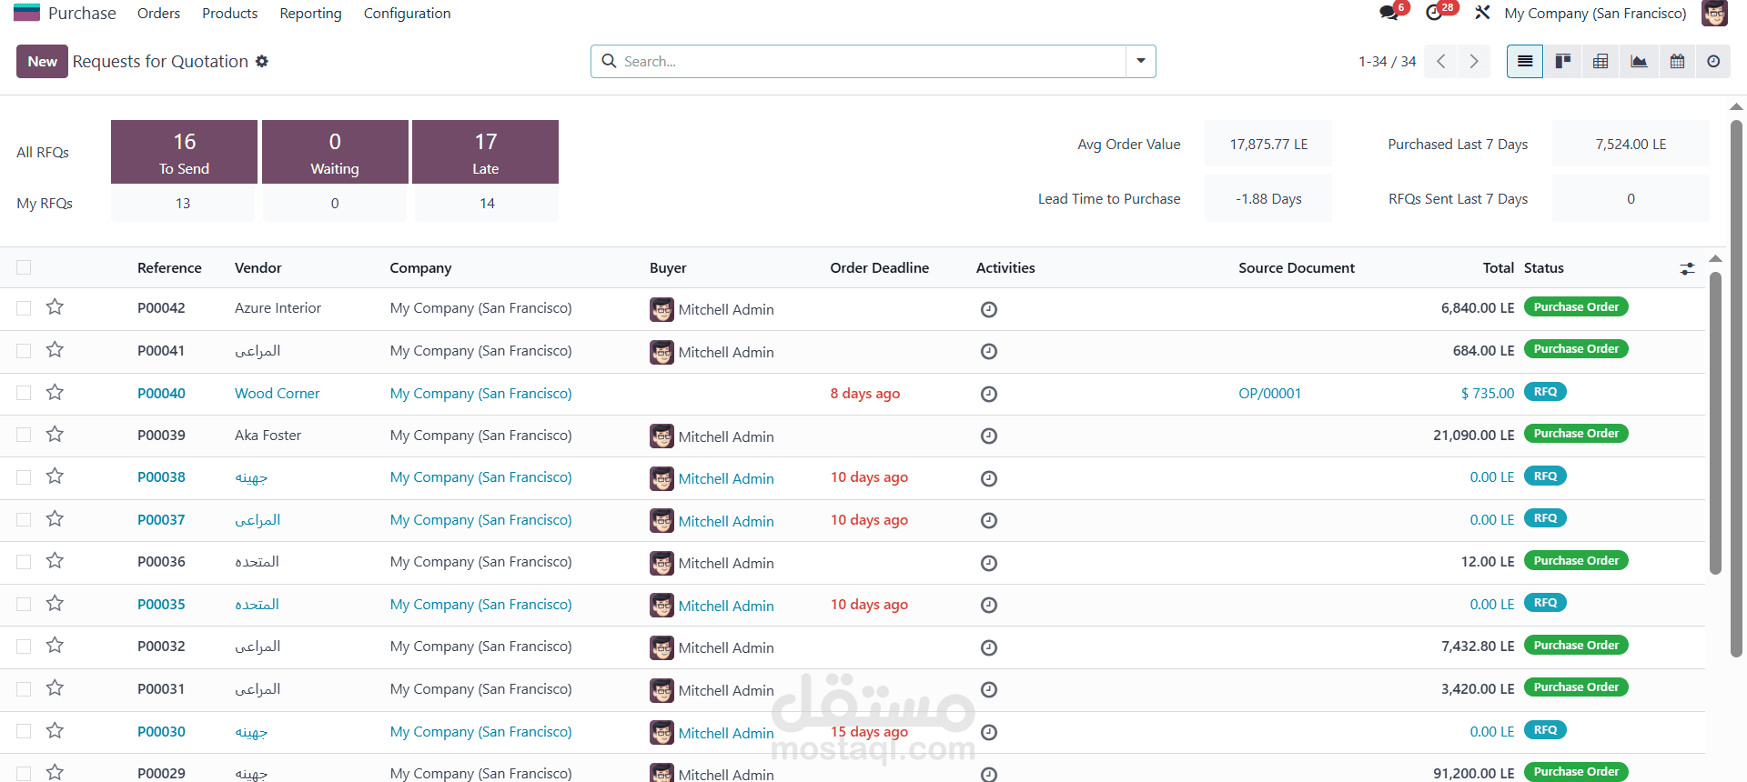Open the messages chat icon with badge 6
This screenshot has height=782, width=1747.
(1390, 13)
